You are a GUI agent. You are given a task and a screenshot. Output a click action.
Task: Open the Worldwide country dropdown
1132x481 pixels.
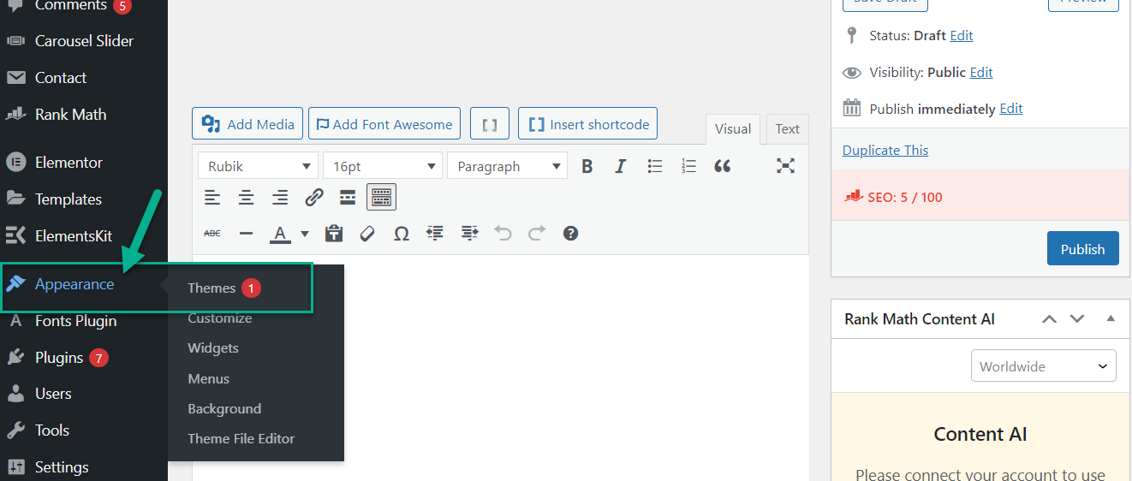[x=1043, y=365]
